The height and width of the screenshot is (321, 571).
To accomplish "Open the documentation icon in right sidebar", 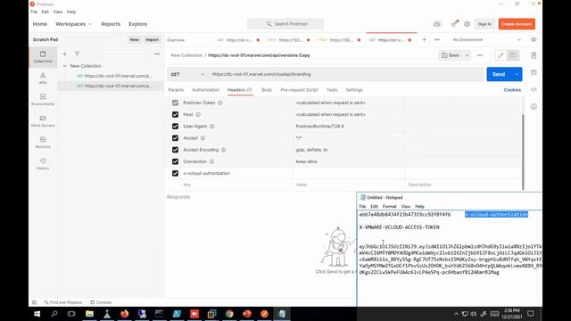I will pos(534,55).
